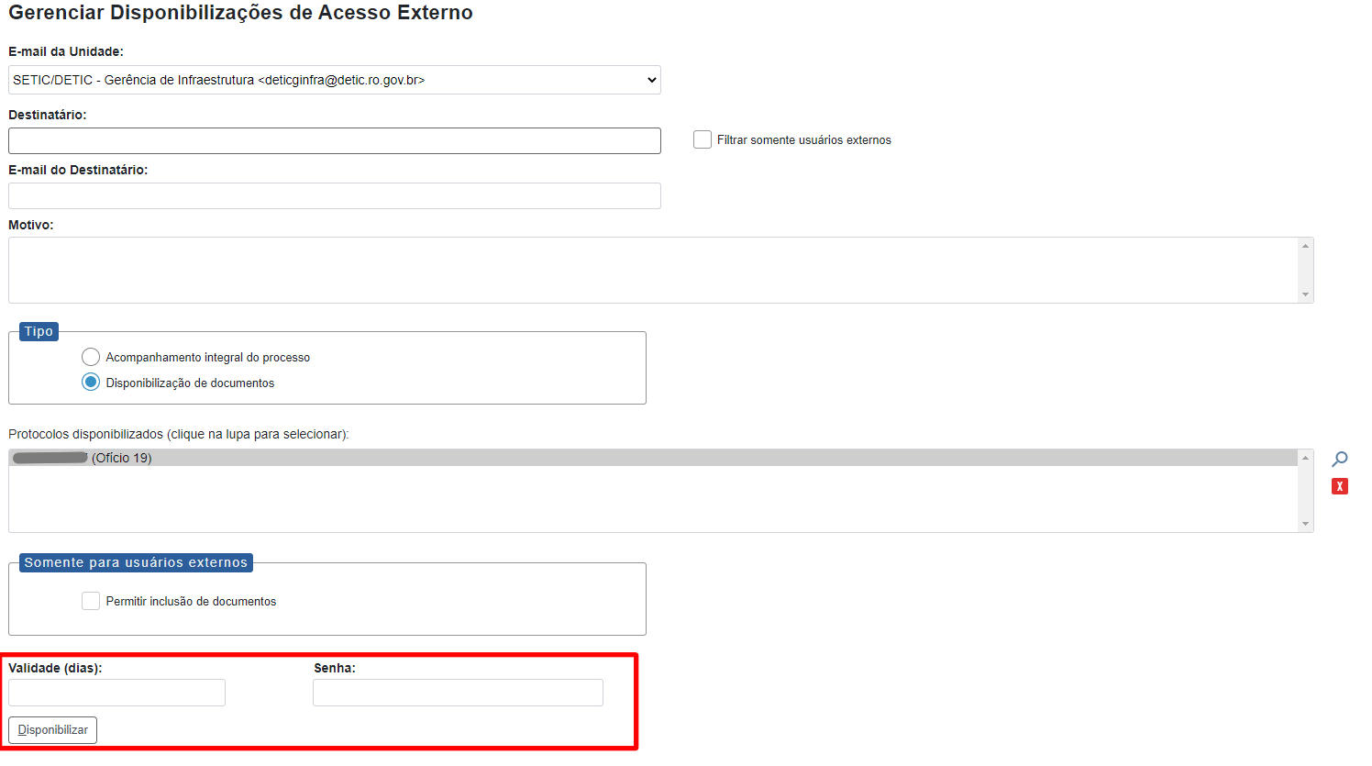
Task: Select the 'Ofício 19' protocol list entry
Action: (x=122, y=458)
